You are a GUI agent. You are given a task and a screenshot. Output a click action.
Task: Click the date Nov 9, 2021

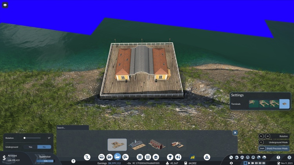point(287,163)
